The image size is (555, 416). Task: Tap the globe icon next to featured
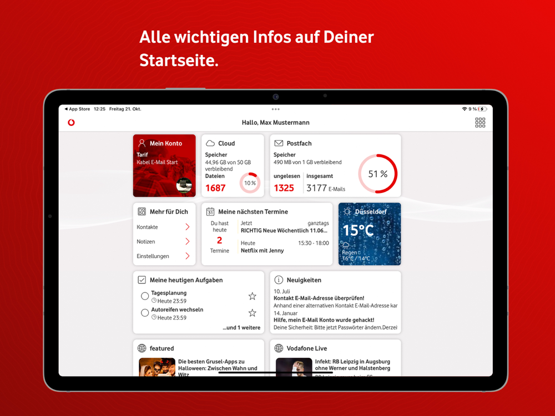(142, 348)
